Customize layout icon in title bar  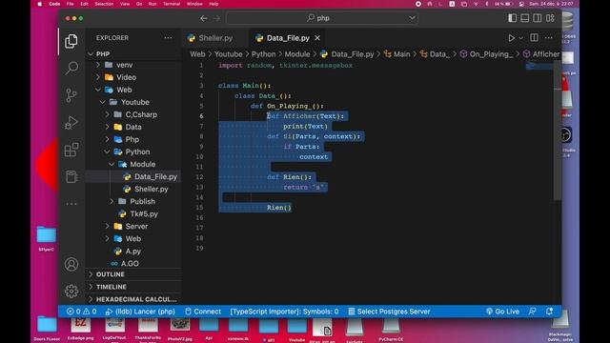point(550,18)
